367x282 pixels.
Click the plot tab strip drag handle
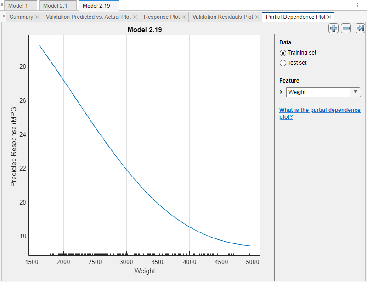tap(3, 17)
